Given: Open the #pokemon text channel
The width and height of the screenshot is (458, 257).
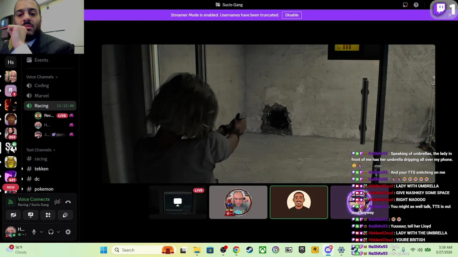Looking at the screenshot, I should coord(50,189).
